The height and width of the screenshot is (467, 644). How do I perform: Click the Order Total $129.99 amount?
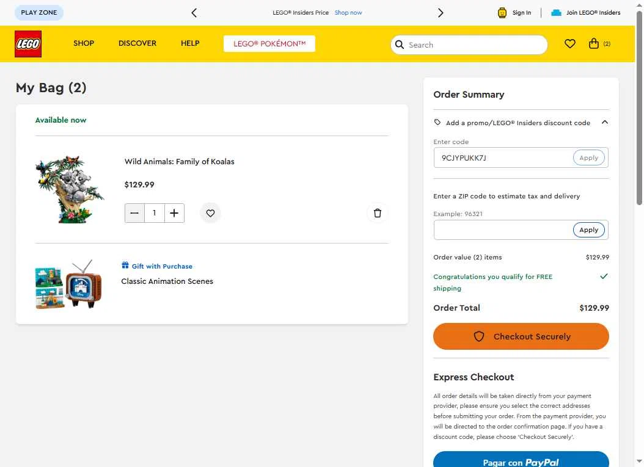point(594,308)
